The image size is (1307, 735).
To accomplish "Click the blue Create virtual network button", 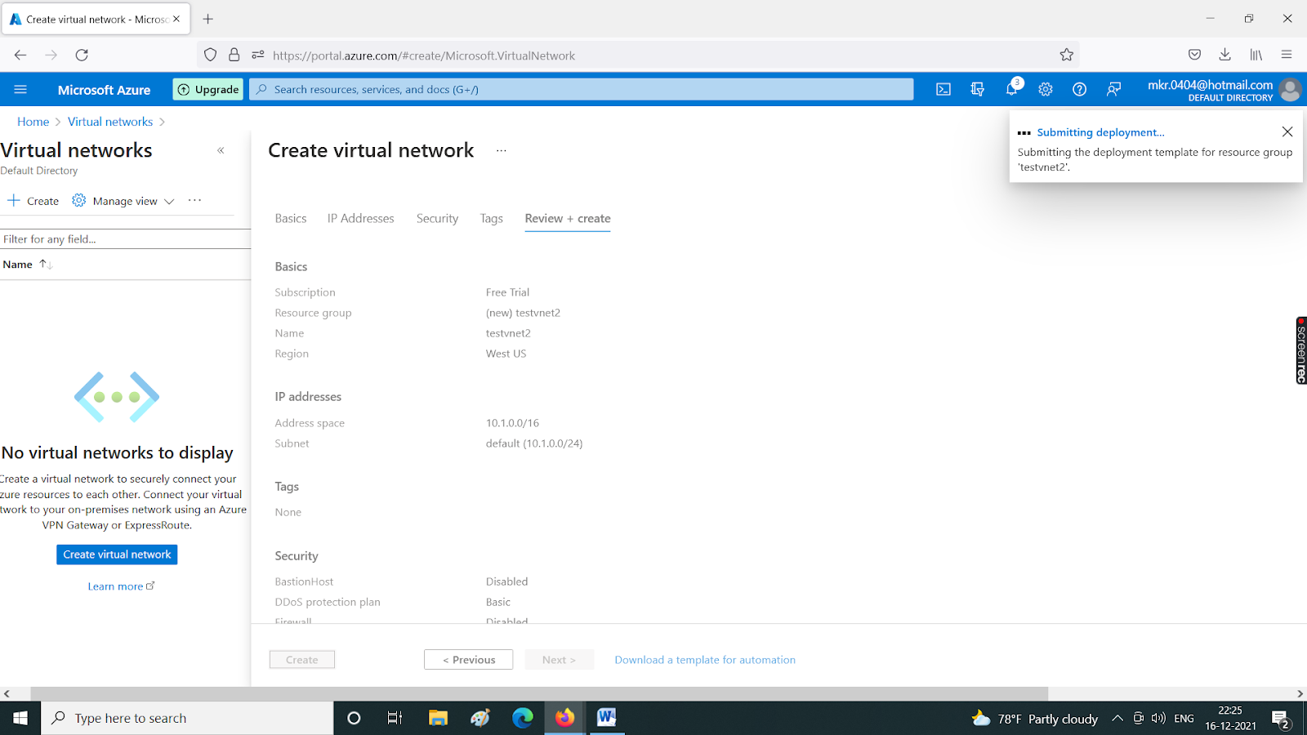I will pyautogui.click(x=117, y=555).
